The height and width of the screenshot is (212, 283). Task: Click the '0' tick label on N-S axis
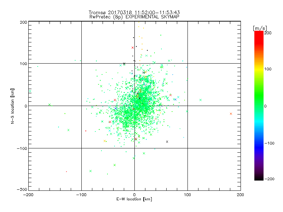click(26, 106)
